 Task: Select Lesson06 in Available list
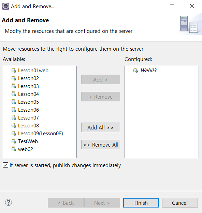[28, 110]
